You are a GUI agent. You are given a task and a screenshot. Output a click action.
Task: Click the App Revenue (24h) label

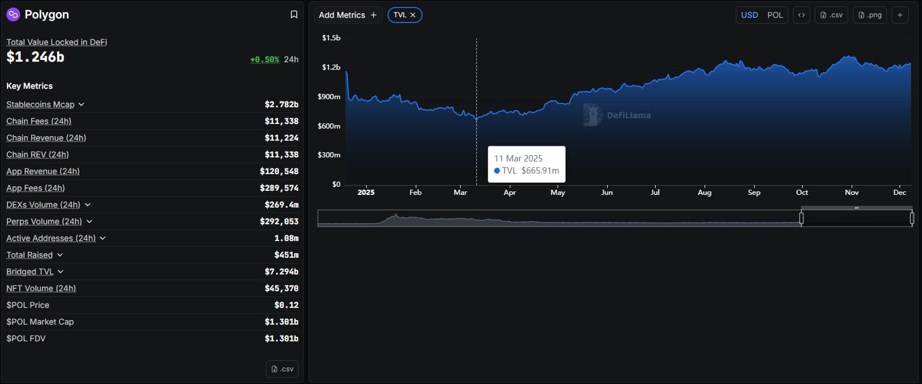43,171
